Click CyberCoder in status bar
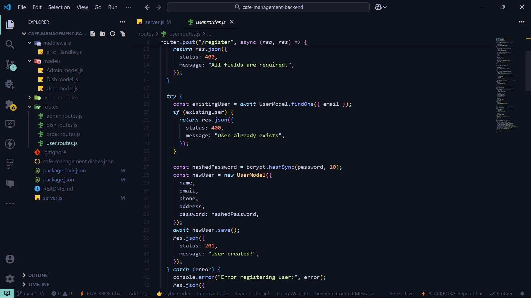The width and height of the screenshot is (531, 298). click(x=174, y=294)
